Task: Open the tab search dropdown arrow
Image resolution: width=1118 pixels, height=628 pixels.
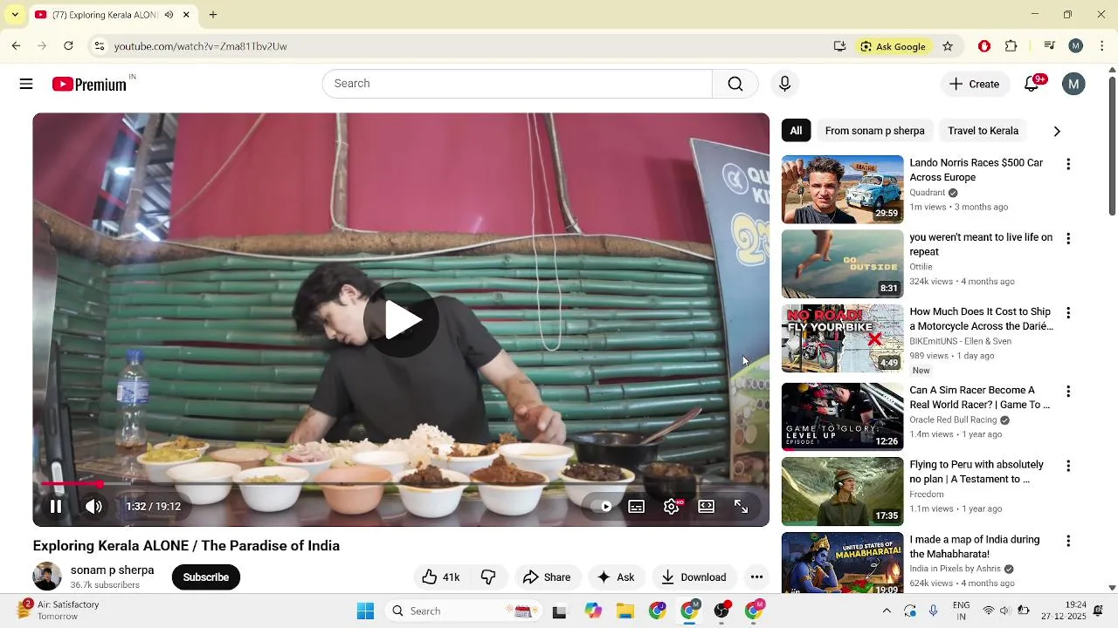Action: pos(15,15)
